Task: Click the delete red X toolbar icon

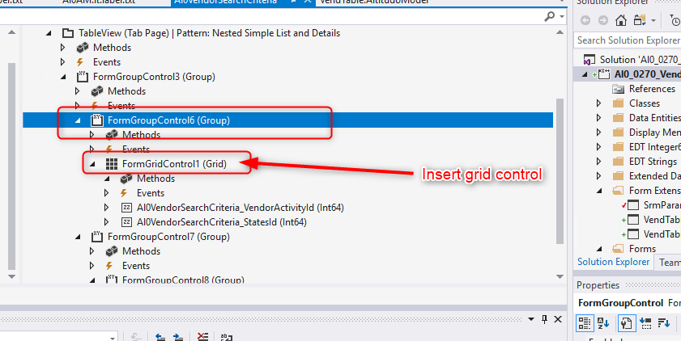Action: tap(203, 337)
